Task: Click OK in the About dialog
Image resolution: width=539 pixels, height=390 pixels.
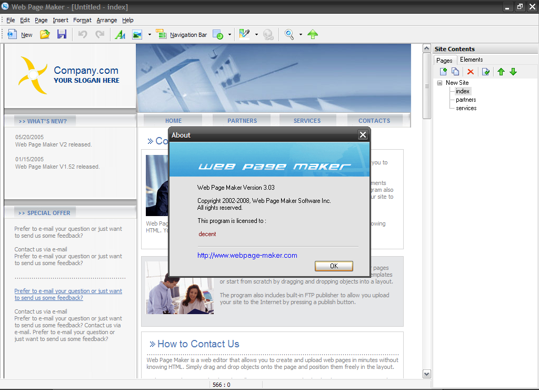Action: pyautogui.click(x=334, y=266)
